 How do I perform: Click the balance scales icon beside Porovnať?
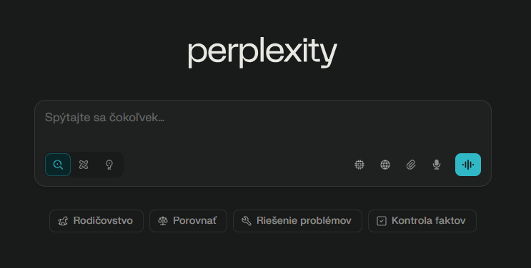(x=163, y=221)
